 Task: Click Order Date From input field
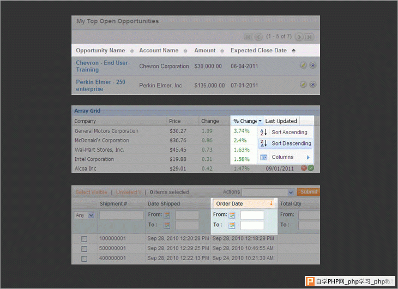point(252,215)
